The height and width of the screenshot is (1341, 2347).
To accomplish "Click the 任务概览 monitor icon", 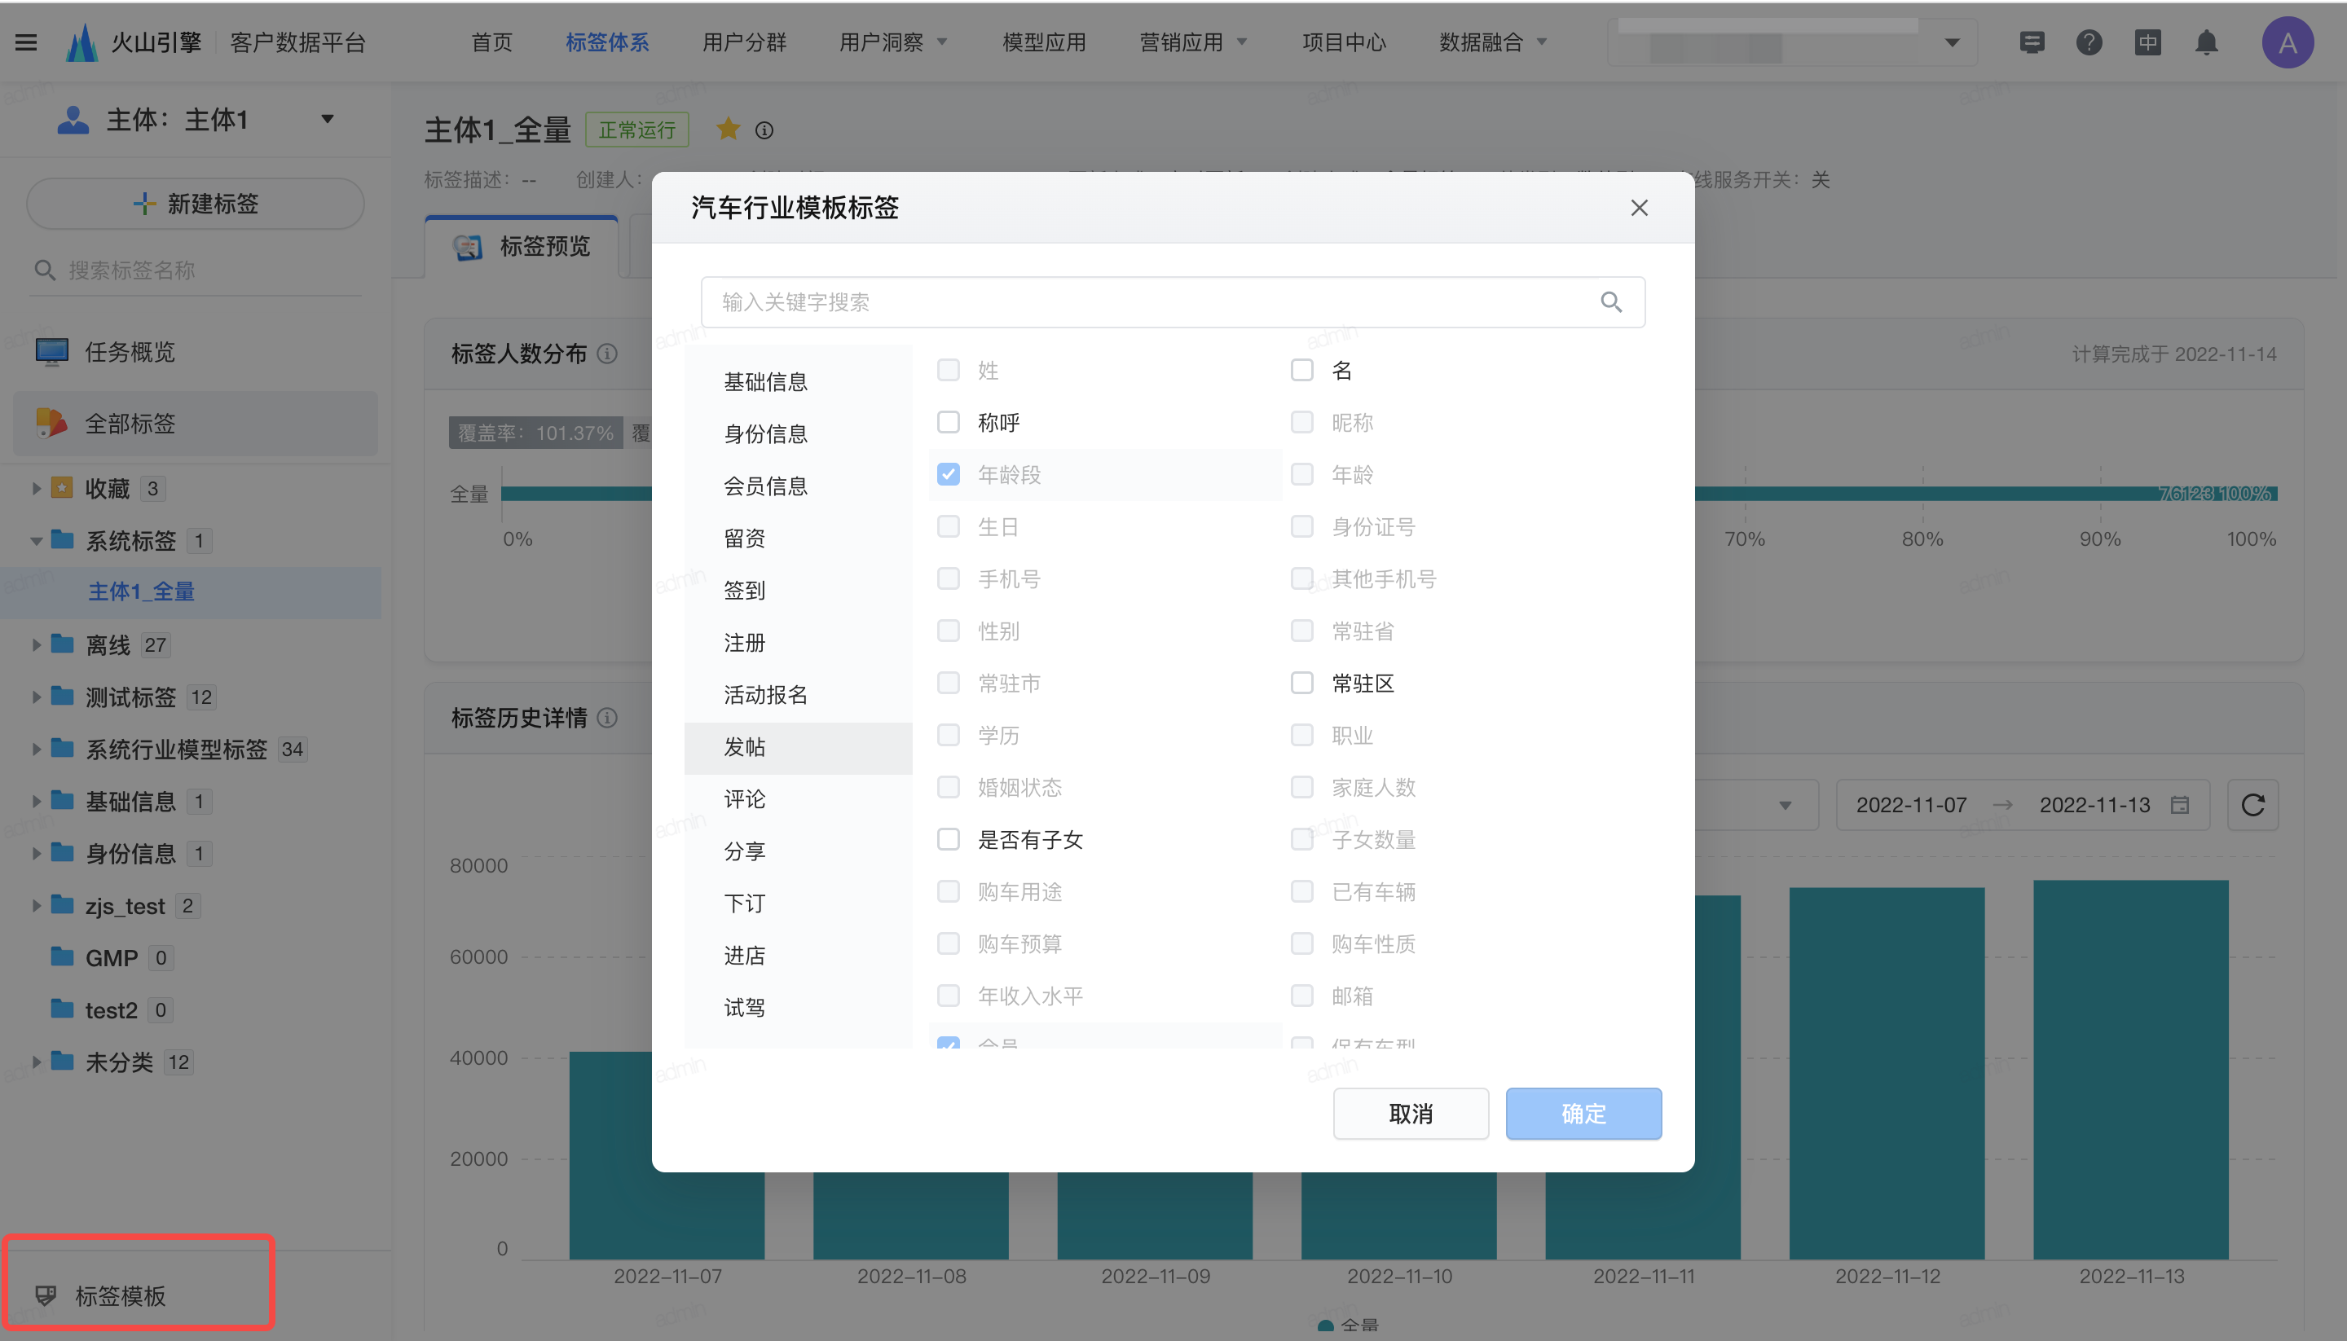I will (x=51, y=352).
